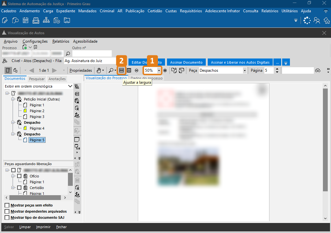Click the Outro nº input field
The image size is (331, 233).
(x=92, y=54)
